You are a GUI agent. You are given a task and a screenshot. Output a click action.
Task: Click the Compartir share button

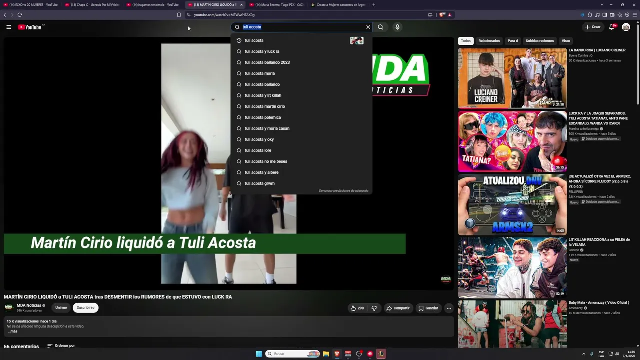click(x=398, y=308)
